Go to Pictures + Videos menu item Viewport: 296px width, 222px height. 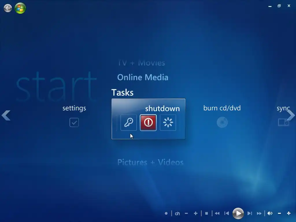(150, 162)
